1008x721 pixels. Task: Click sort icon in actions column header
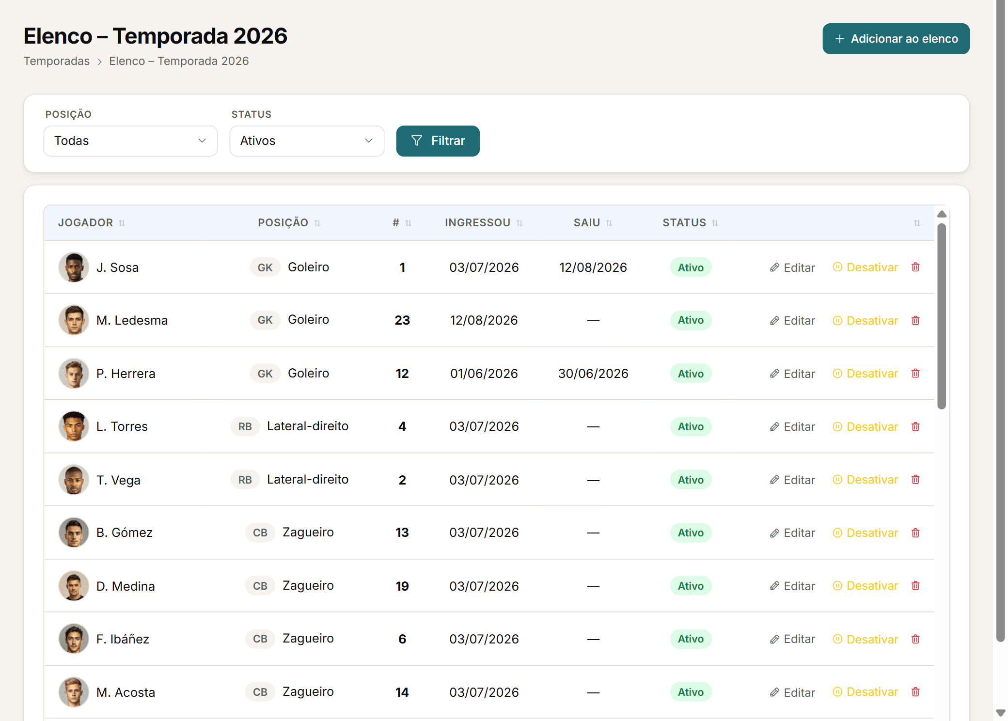[x=917, y=223]
